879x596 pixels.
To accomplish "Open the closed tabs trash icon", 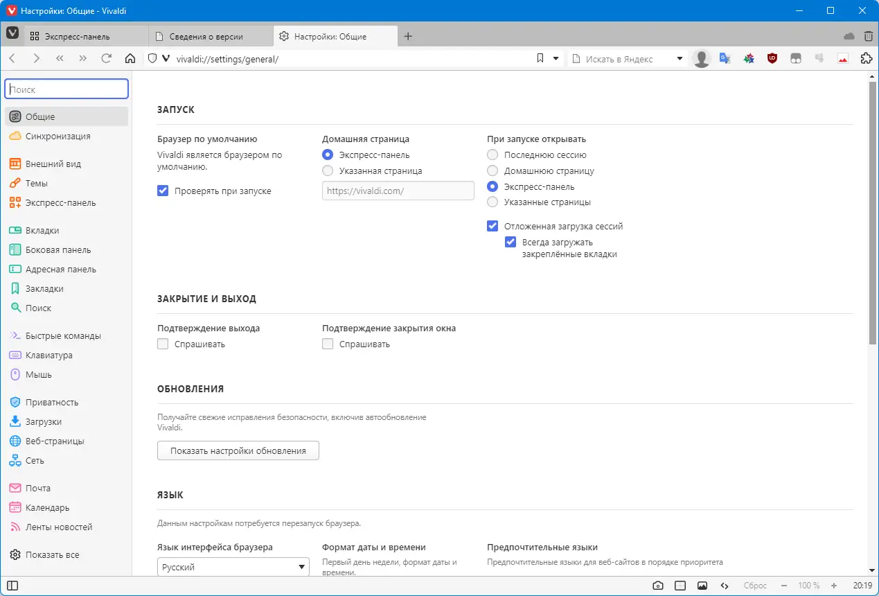I will point(869,36).
